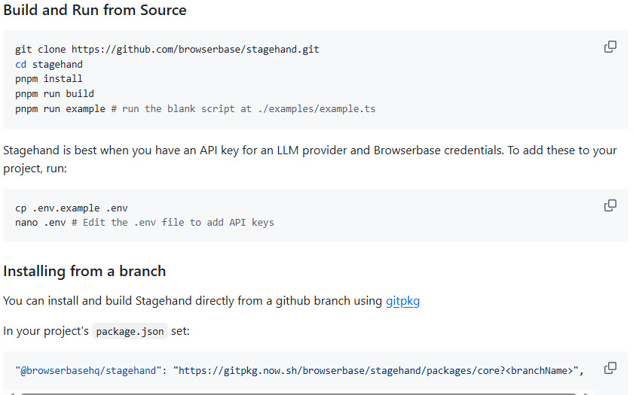
Task: Click the 'cp .env.example .env' line
Action: (x=72, y=208)
